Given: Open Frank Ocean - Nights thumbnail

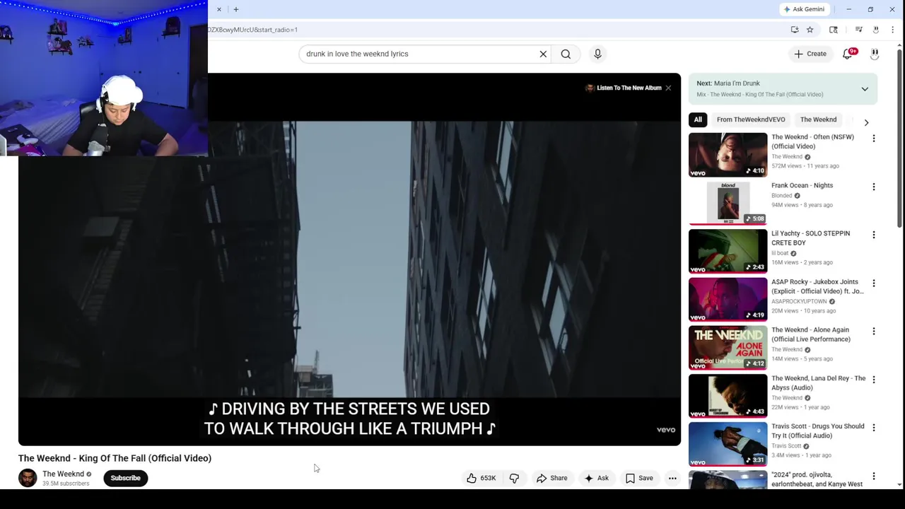Looking at the screenshot, I should coord(728,203).
